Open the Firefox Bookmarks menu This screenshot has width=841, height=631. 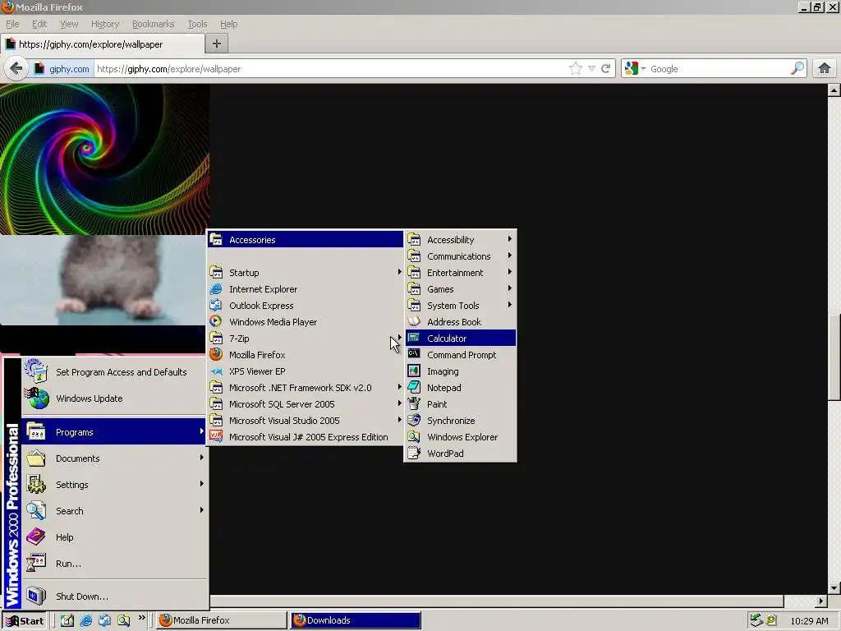coord(153,24)
